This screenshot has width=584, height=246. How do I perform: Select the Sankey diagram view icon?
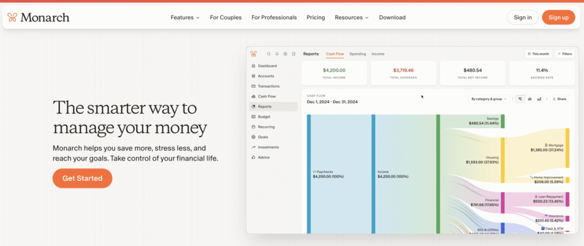pos(520,99)
